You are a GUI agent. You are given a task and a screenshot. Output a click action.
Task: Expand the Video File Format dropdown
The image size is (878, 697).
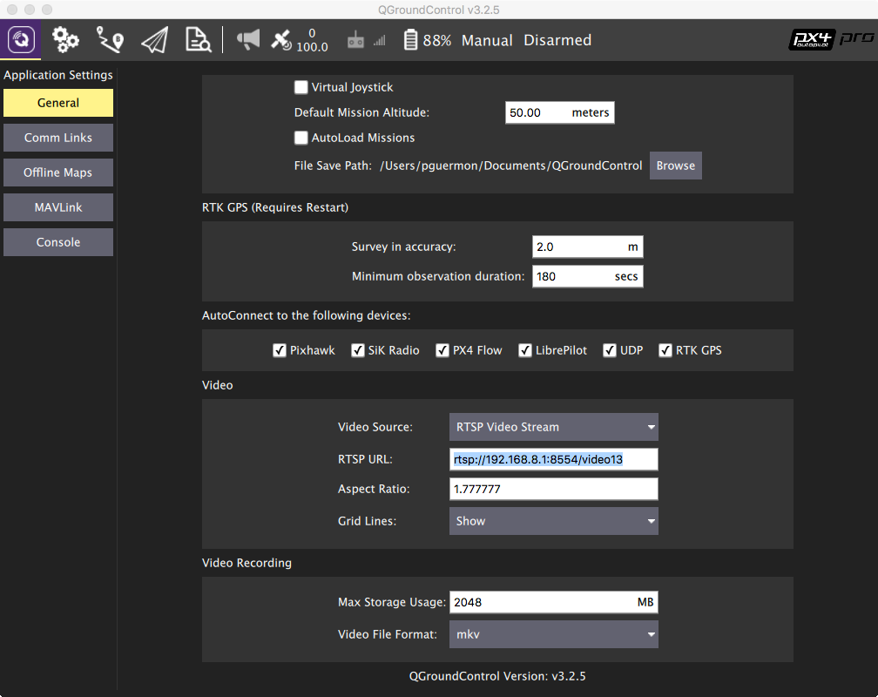point(554,634)
